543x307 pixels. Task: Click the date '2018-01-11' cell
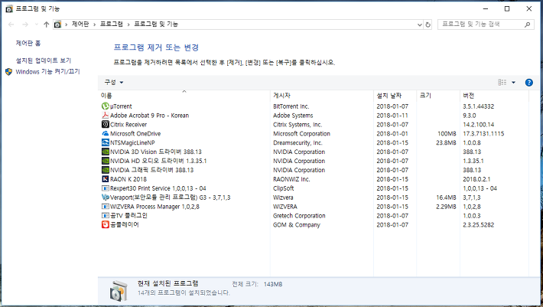(x=392, y=116)
